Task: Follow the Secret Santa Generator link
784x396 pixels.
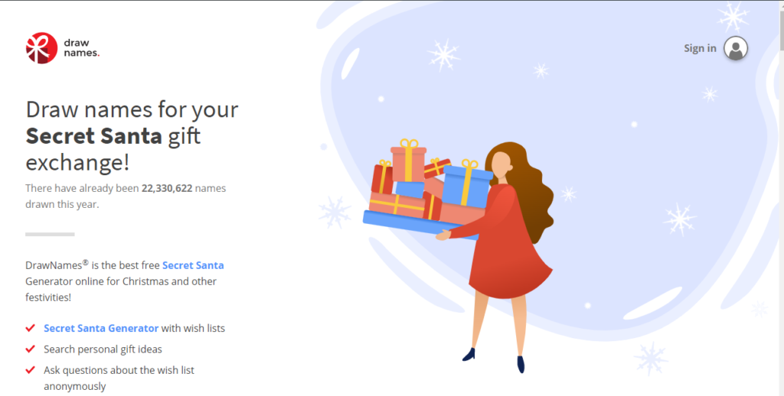Action: coord(101,328)
